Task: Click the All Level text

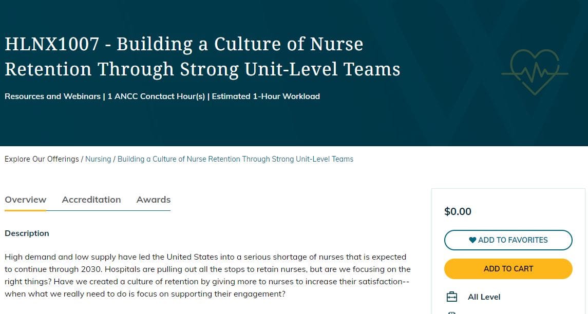Action: (484, 297)
